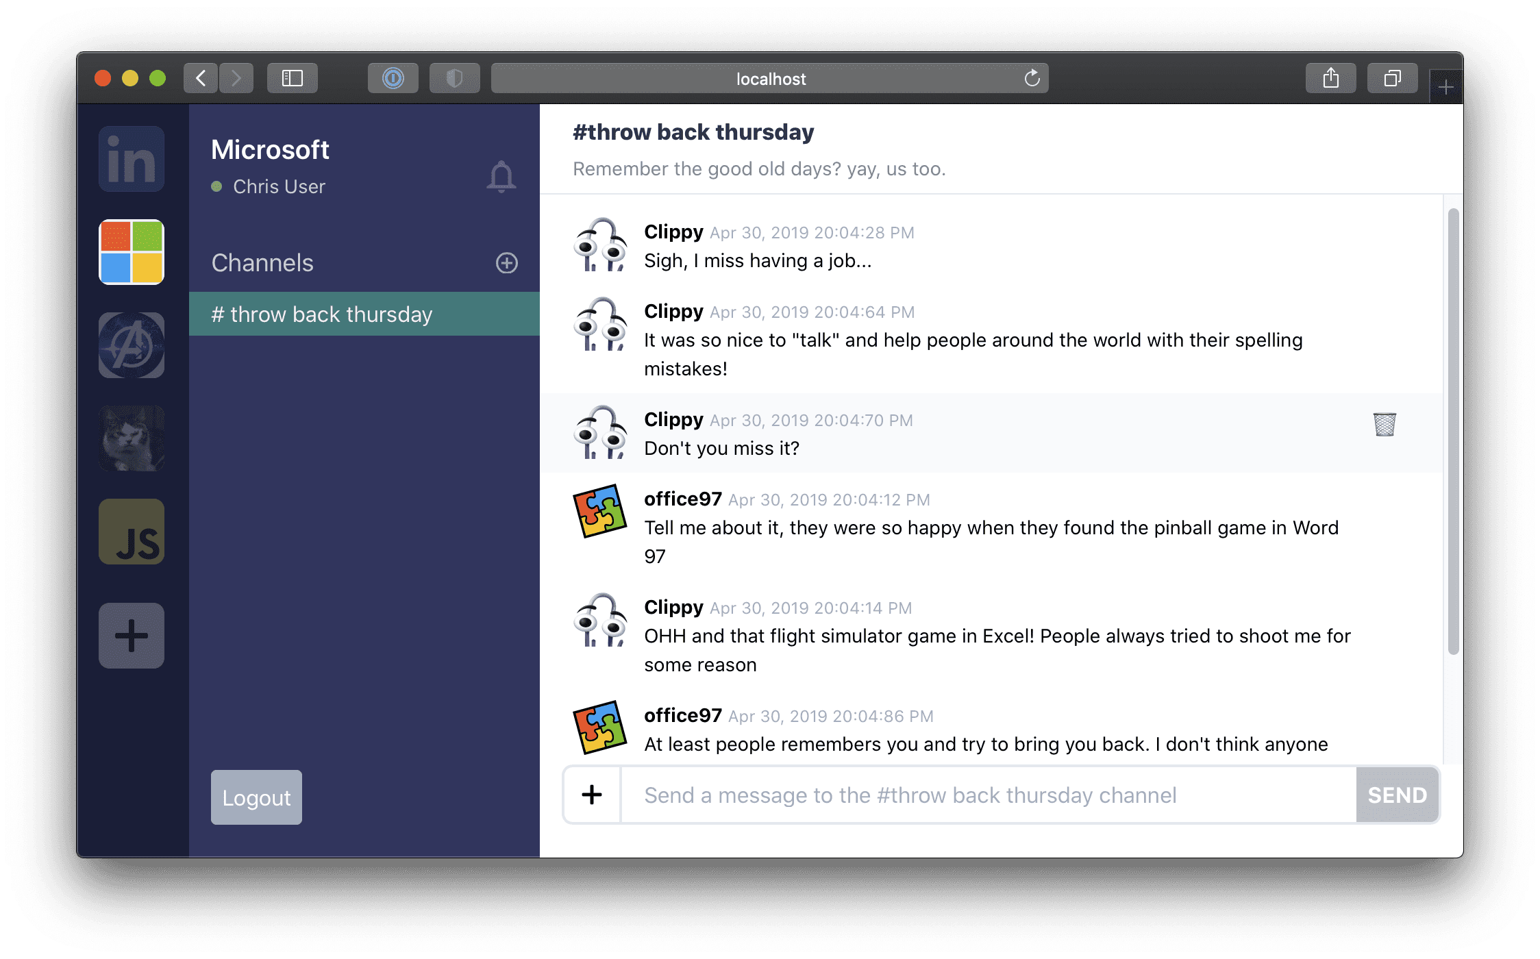
Task: Click the notification bell icon
Action: pos(501,177)
